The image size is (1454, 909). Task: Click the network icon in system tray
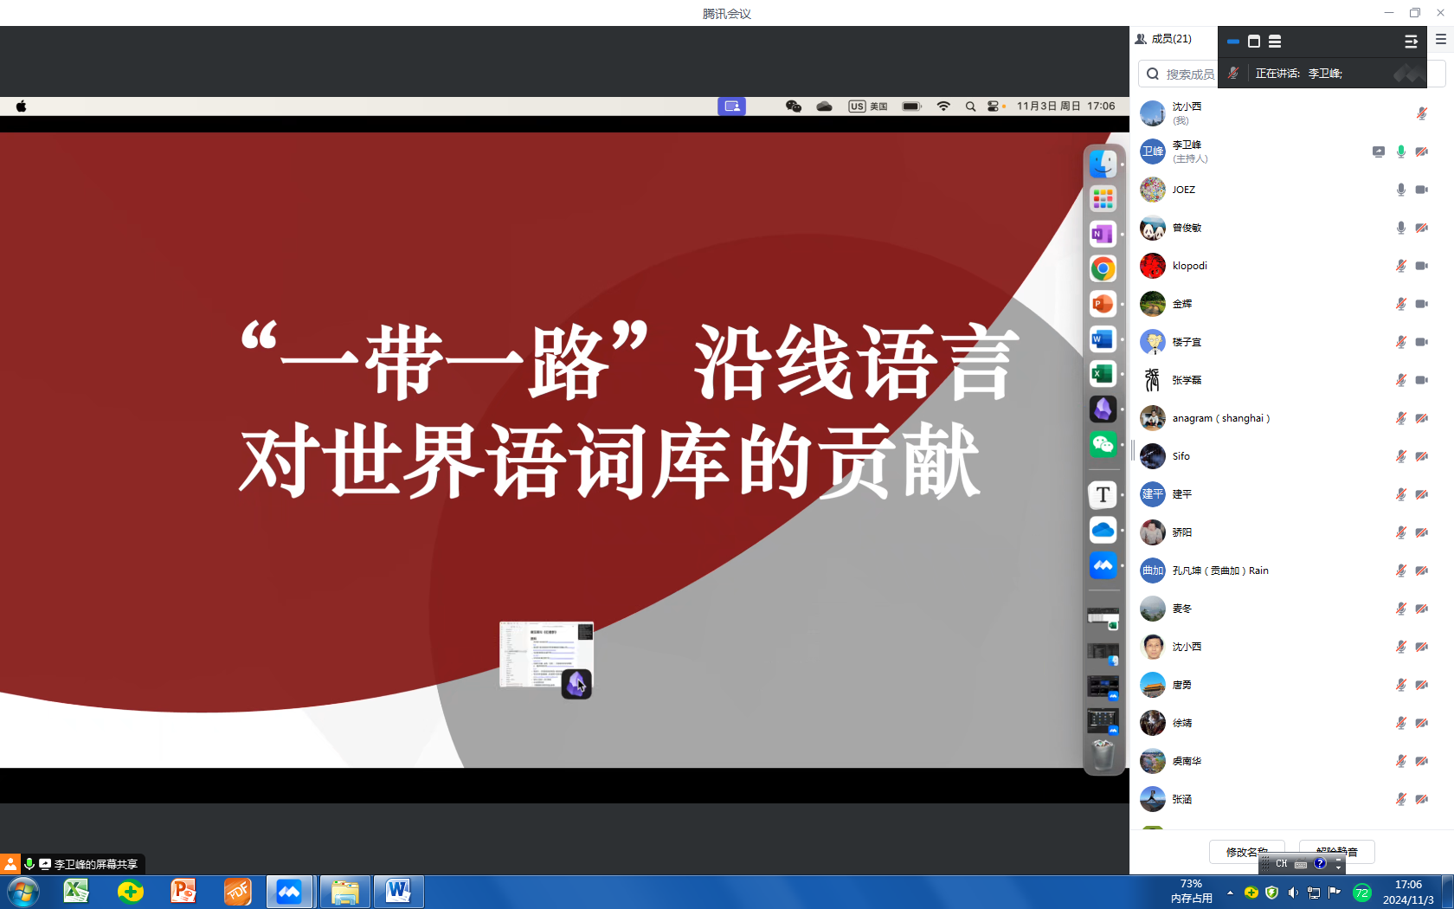tap(1314, 893)
